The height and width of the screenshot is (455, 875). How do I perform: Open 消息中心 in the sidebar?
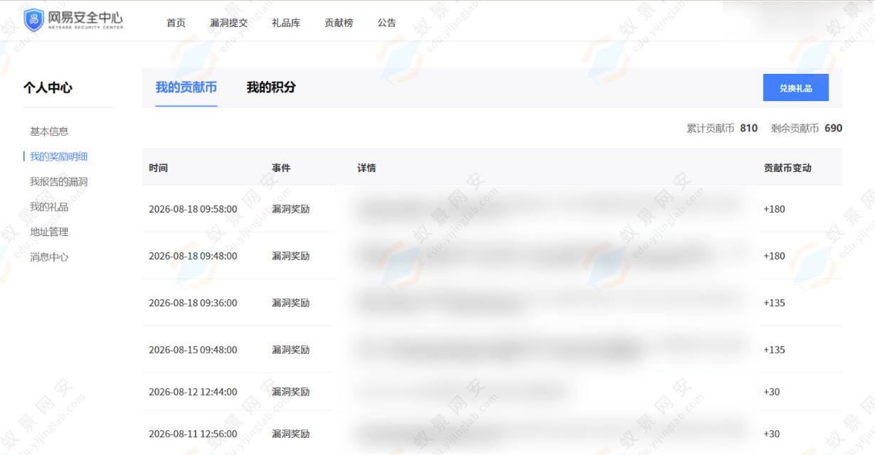coord(49,257)
